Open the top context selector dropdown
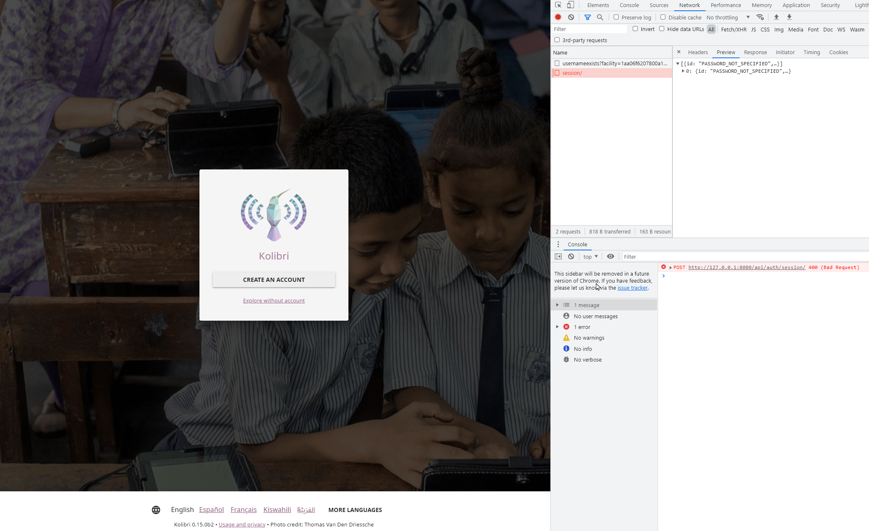 [x=590, y=257]
